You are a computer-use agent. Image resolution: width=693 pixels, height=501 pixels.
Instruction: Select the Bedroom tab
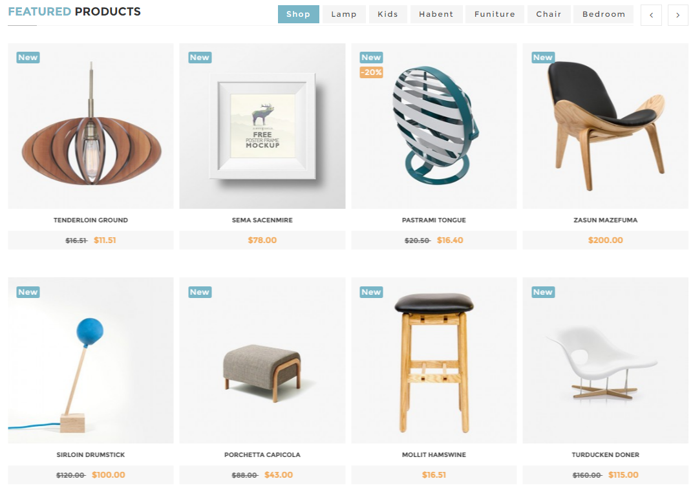603,14
